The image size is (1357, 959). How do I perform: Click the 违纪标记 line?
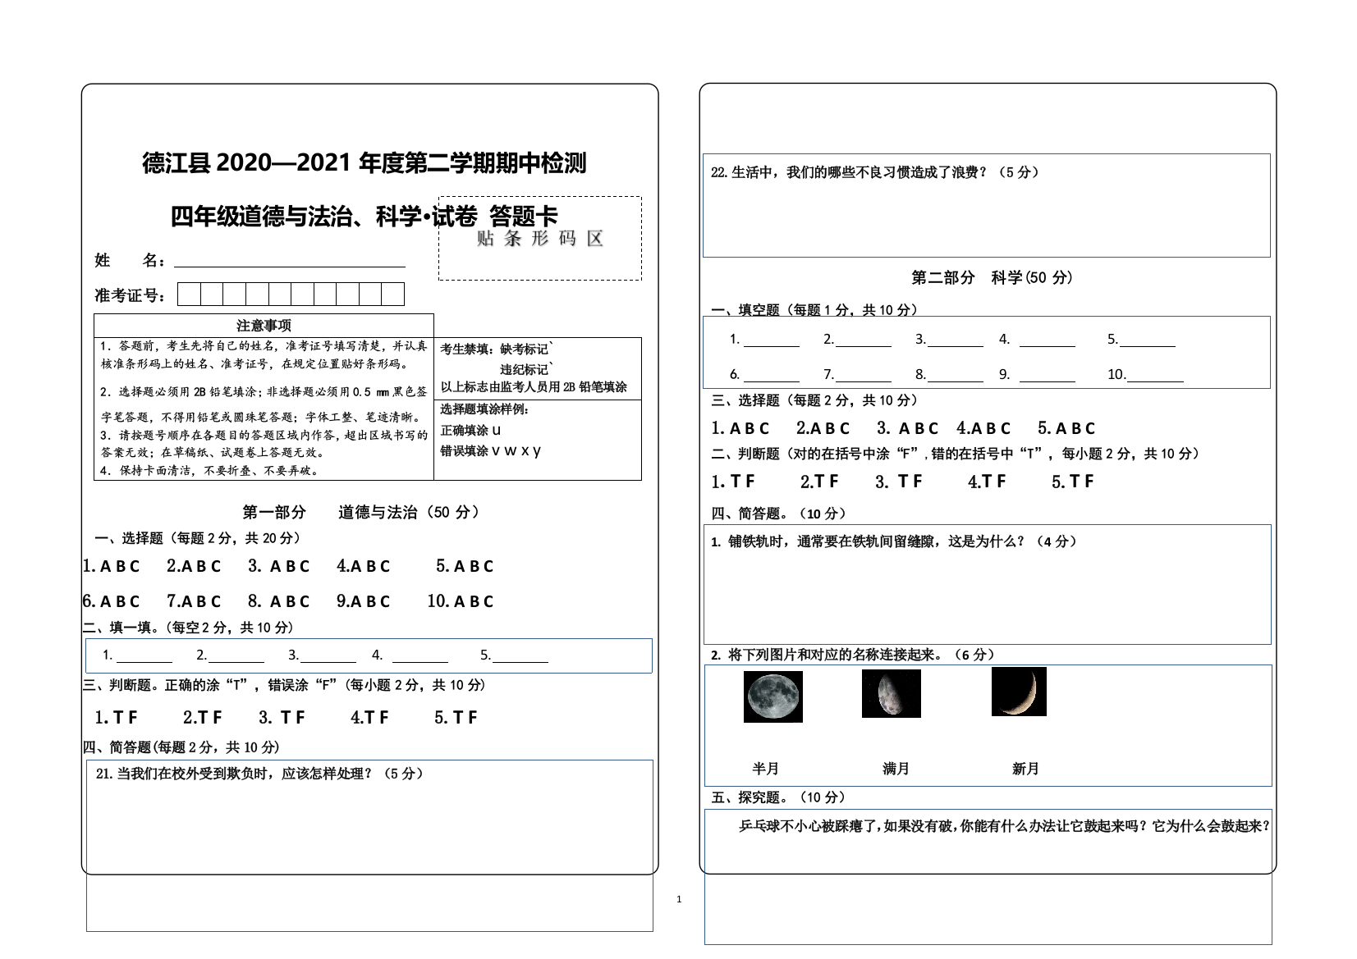coord(527,369)
